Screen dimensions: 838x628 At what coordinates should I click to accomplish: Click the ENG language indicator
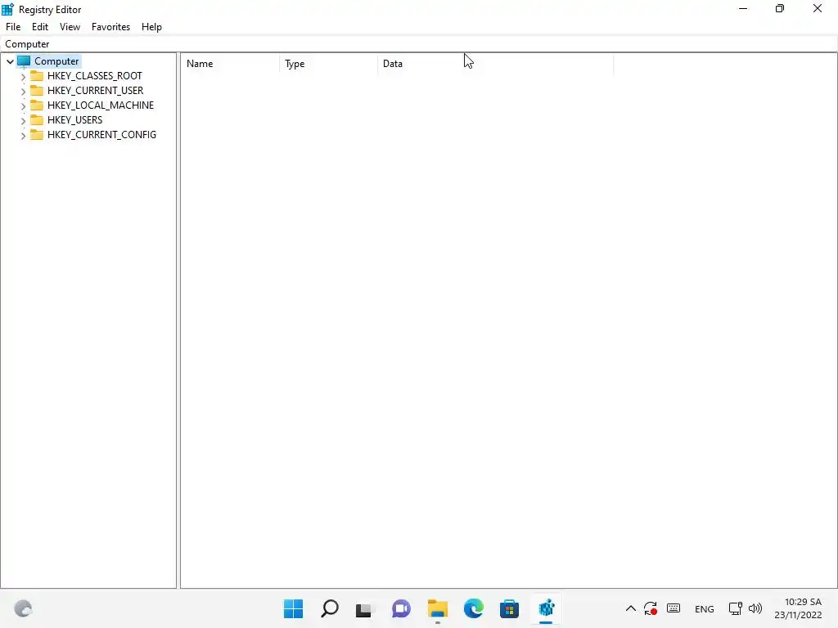[705, 608]
